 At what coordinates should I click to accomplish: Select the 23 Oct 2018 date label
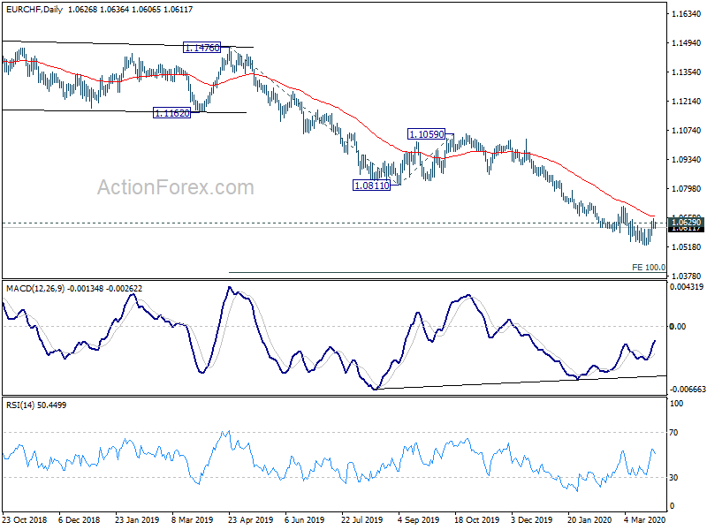[x=25, y=519]
